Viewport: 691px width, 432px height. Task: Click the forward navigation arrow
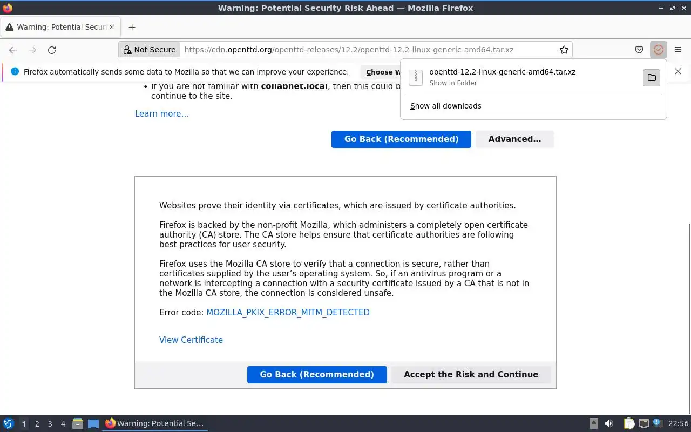pos(32,50)
